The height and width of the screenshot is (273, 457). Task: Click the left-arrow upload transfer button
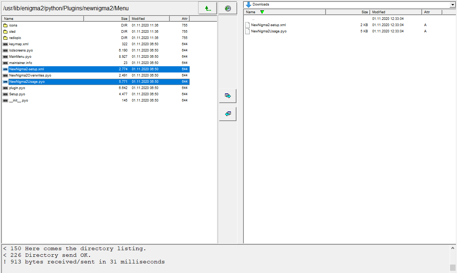pyautogui.click(x=228, y=114)
